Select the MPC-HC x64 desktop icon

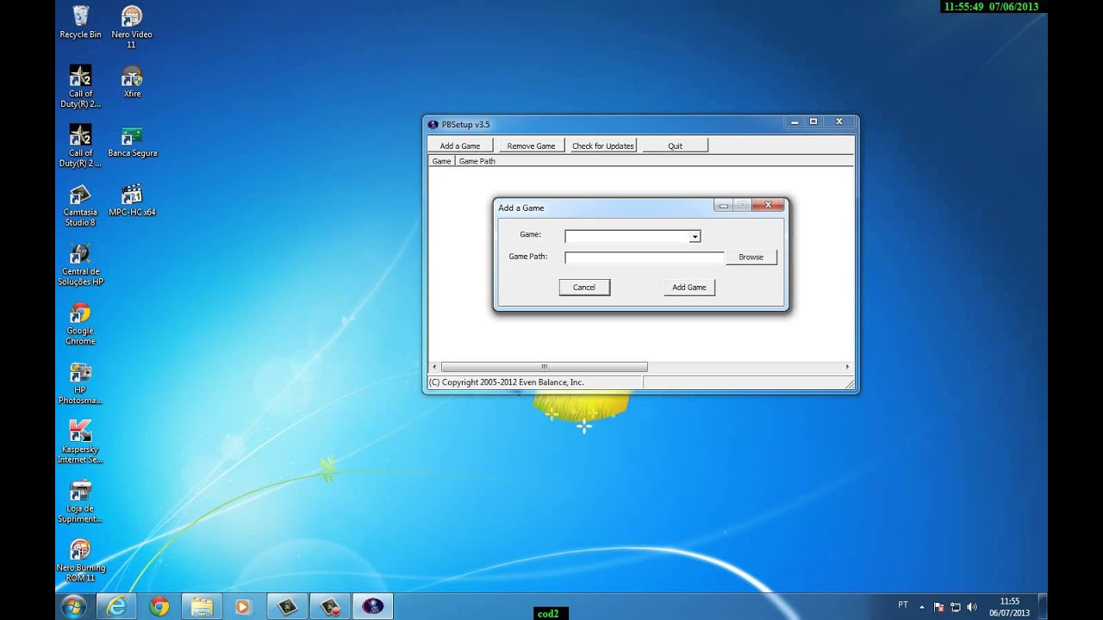[132, 200]
